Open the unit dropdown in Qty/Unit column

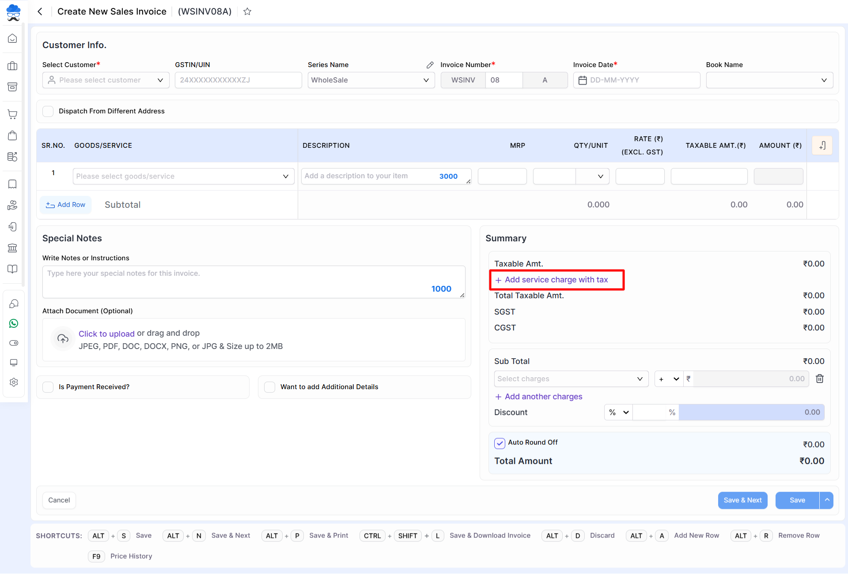(593, 176)
